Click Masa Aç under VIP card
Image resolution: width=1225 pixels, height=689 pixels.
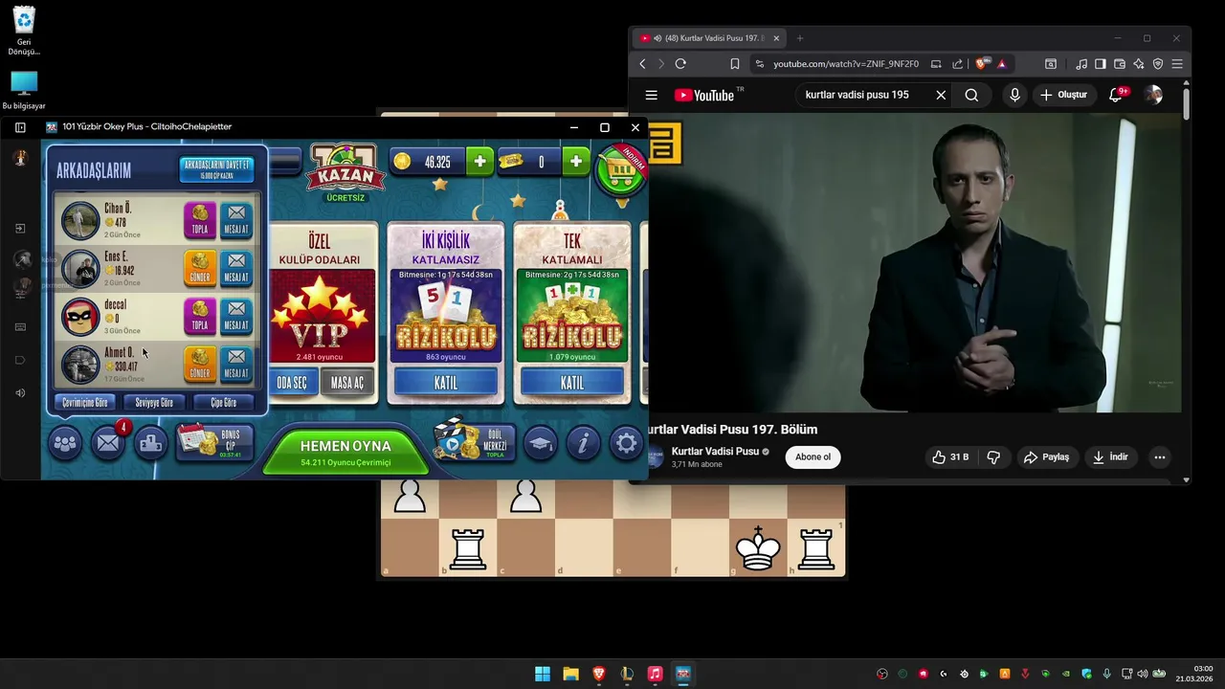tap(347, 383)
